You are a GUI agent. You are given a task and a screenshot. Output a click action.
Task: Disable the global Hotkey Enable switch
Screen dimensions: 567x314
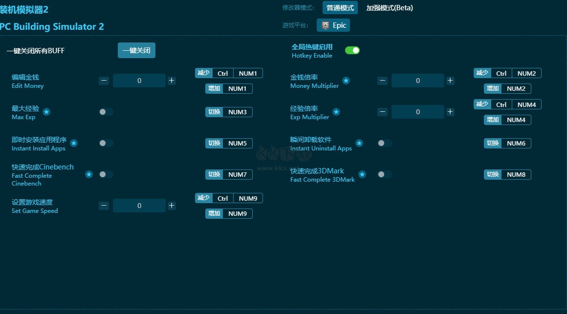click(352, 50)
